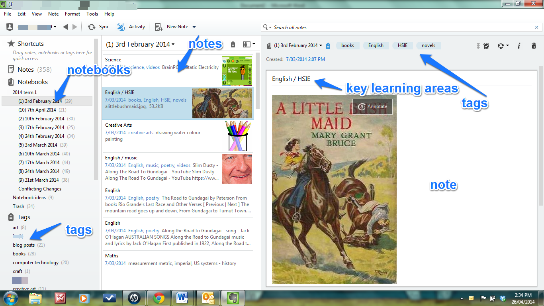The image size is (544, 306).
Task: Click tag filter icon in note list header
Action: click(x=233, y=44)
